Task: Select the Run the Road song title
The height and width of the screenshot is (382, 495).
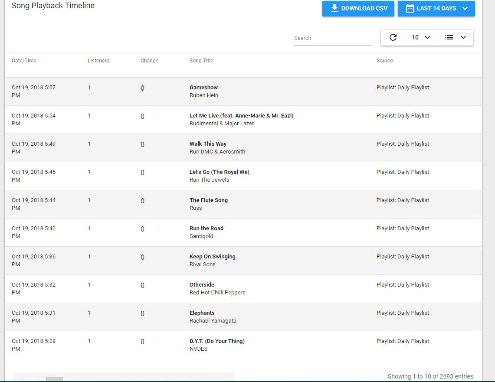Action: click(207, 229)
